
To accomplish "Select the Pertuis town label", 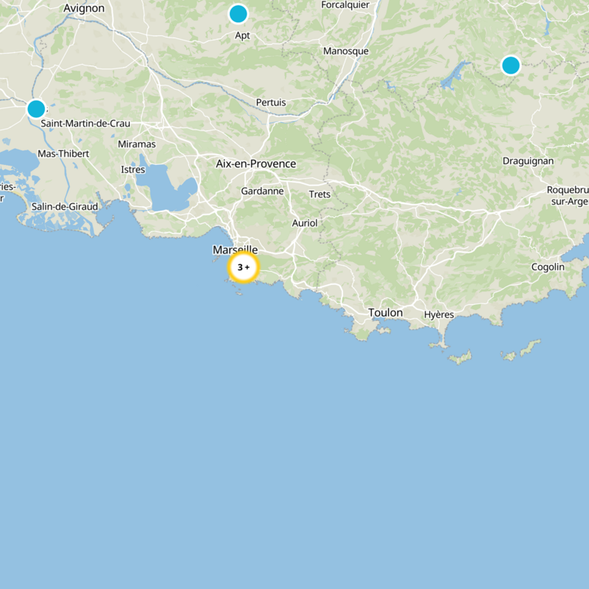I will click(x=270, y=102).
